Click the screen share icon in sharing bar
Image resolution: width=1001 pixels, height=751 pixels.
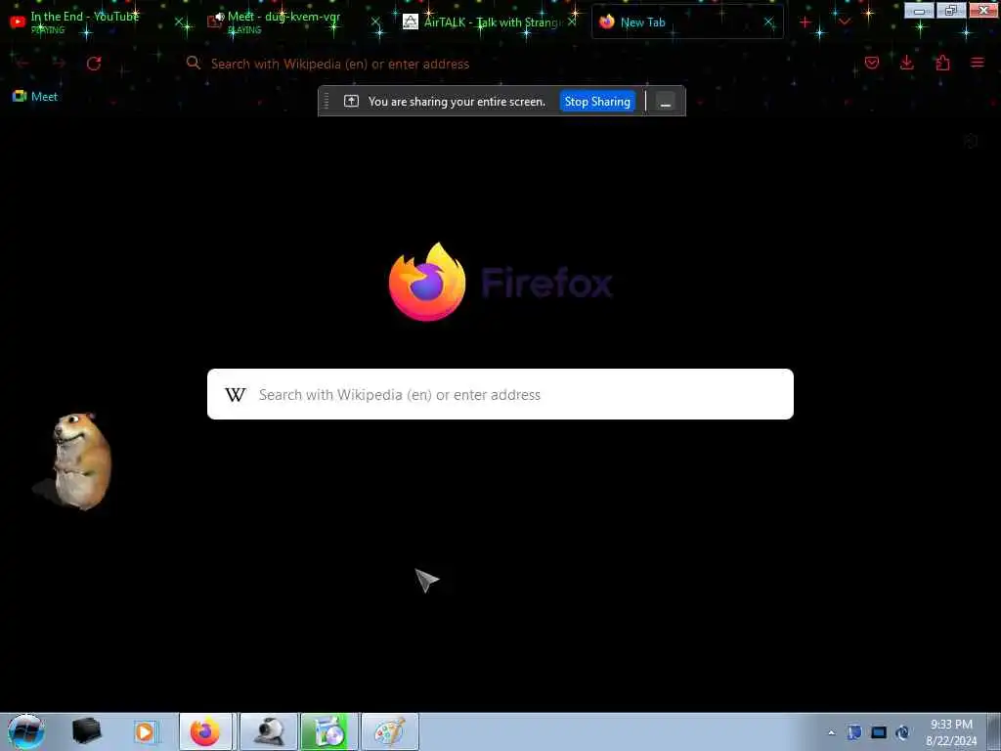coord(351,101)
